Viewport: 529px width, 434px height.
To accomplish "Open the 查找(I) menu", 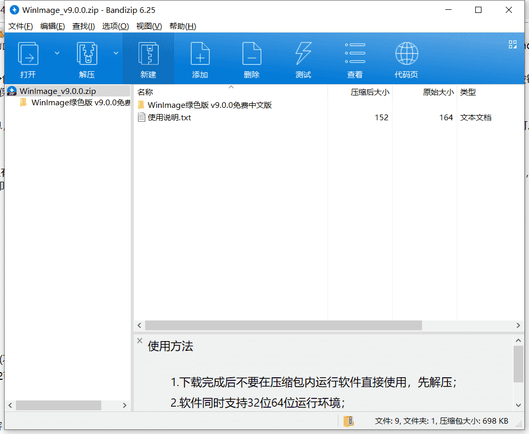I will point(83,26).
